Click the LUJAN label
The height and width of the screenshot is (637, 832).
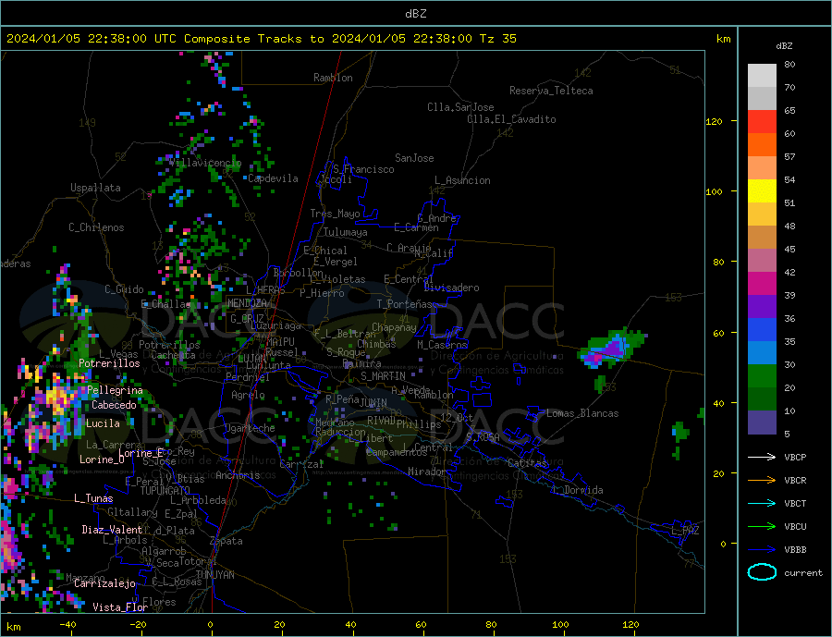click(251, 360)
